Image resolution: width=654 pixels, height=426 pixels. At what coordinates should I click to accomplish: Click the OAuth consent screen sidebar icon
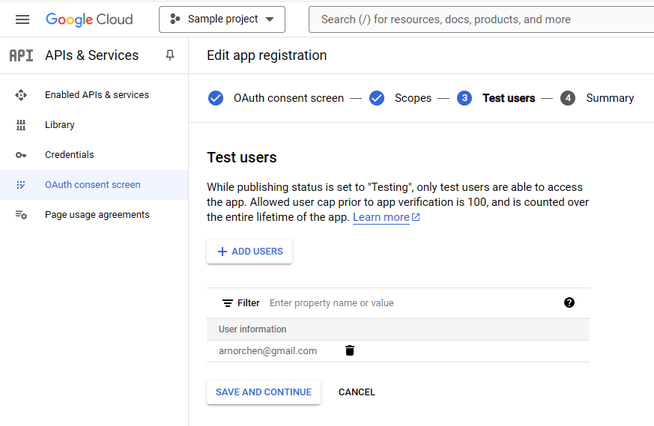(x=21, y=185)
